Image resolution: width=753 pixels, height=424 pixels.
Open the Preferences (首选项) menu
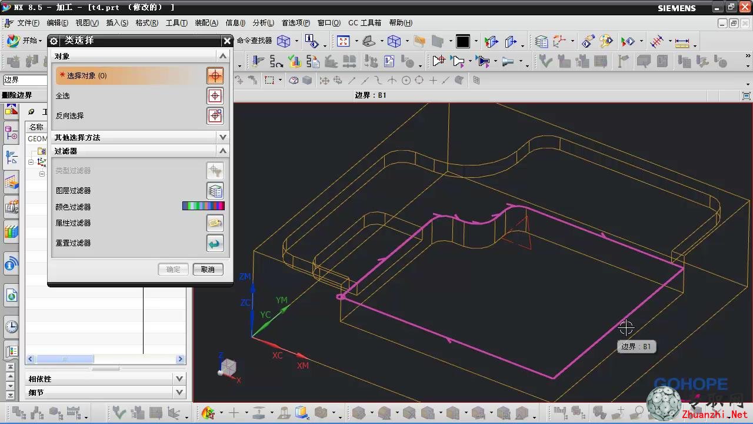[x=296, y=22]
